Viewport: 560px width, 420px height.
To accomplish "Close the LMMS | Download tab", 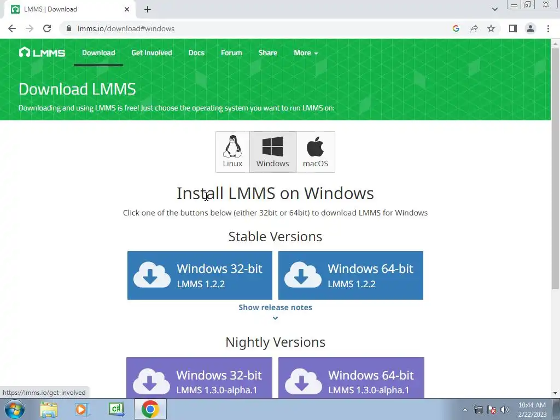I will click(x=127, y=9).
